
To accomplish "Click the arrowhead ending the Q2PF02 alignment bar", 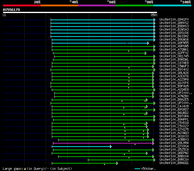I will tap(146, 53).
